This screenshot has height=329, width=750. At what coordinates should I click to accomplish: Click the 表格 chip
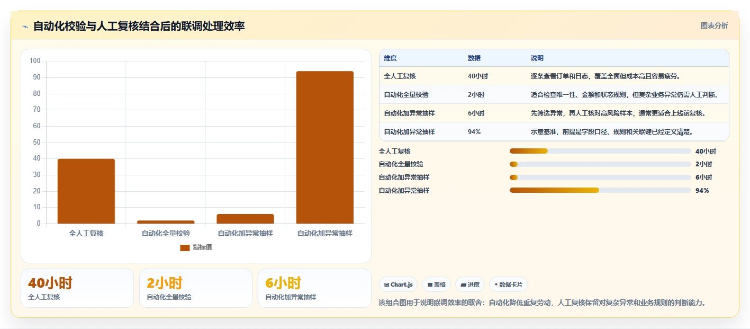click(436, 284)
